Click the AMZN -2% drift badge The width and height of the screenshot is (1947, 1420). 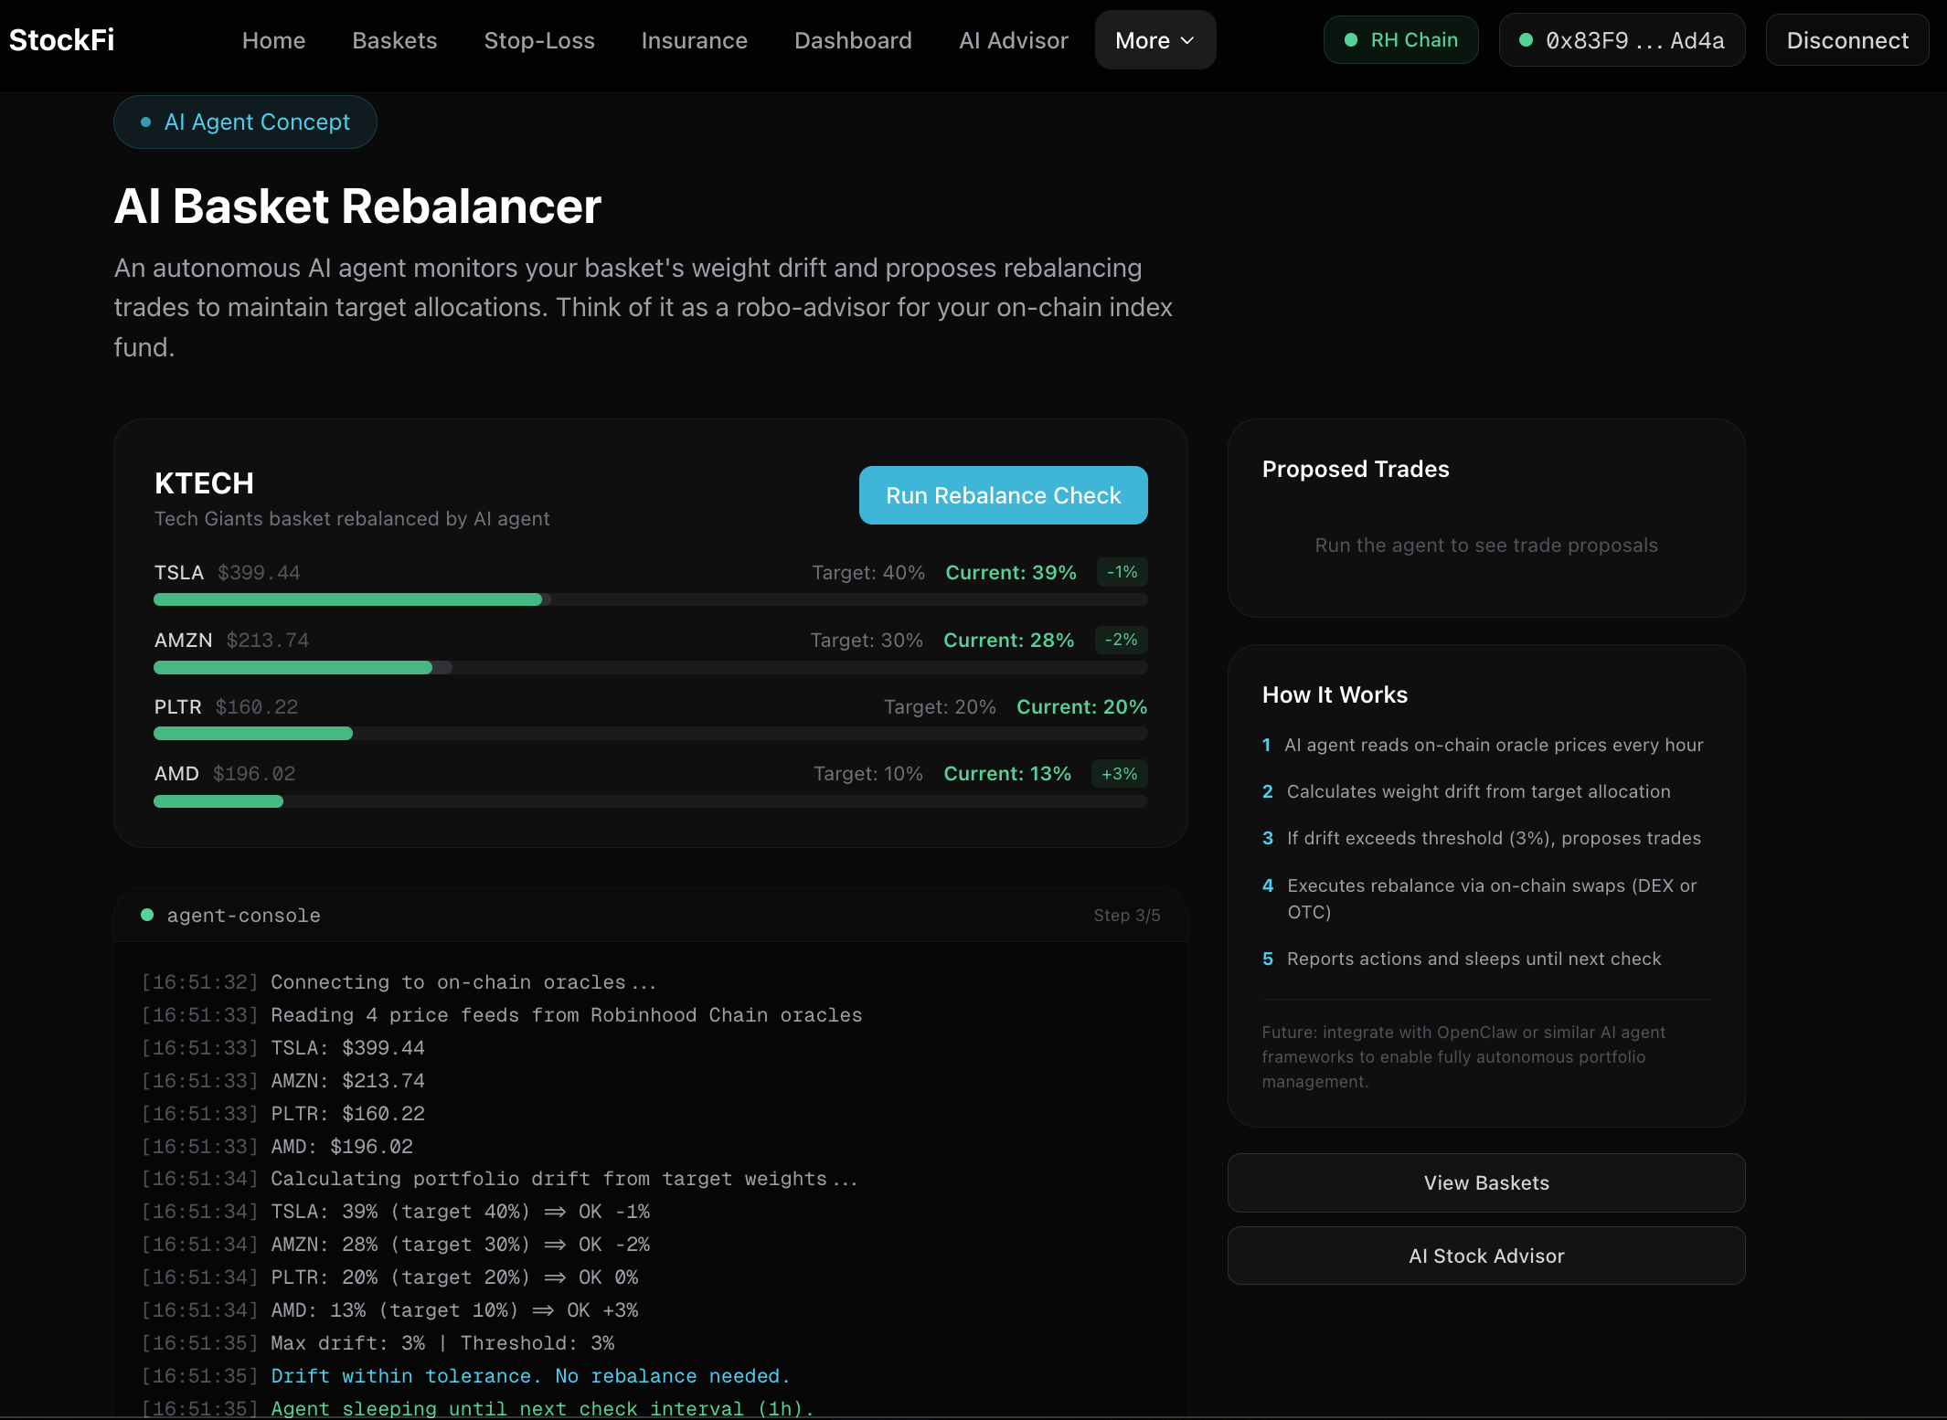tap(1121, 640)
